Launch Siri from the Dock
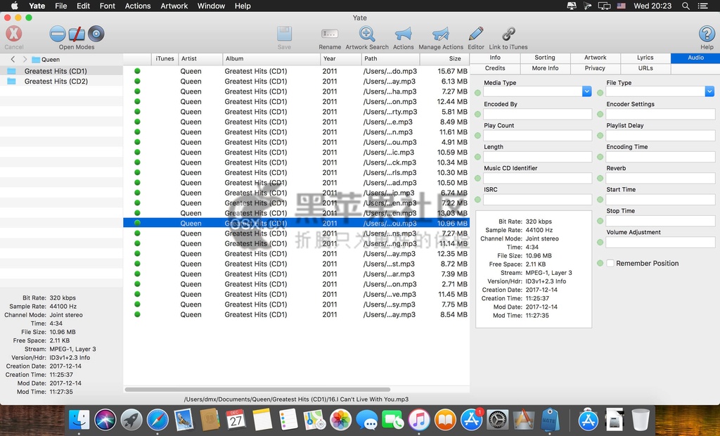This screenshot has height=436, width=720. [105, 419]
